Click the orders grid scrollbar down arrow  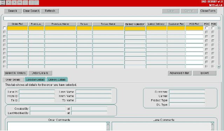219,67
